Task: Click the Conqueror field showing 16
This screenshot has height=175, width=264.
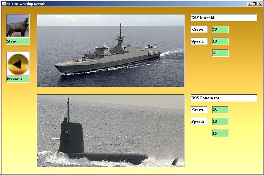Action: (x=220, y=133)
